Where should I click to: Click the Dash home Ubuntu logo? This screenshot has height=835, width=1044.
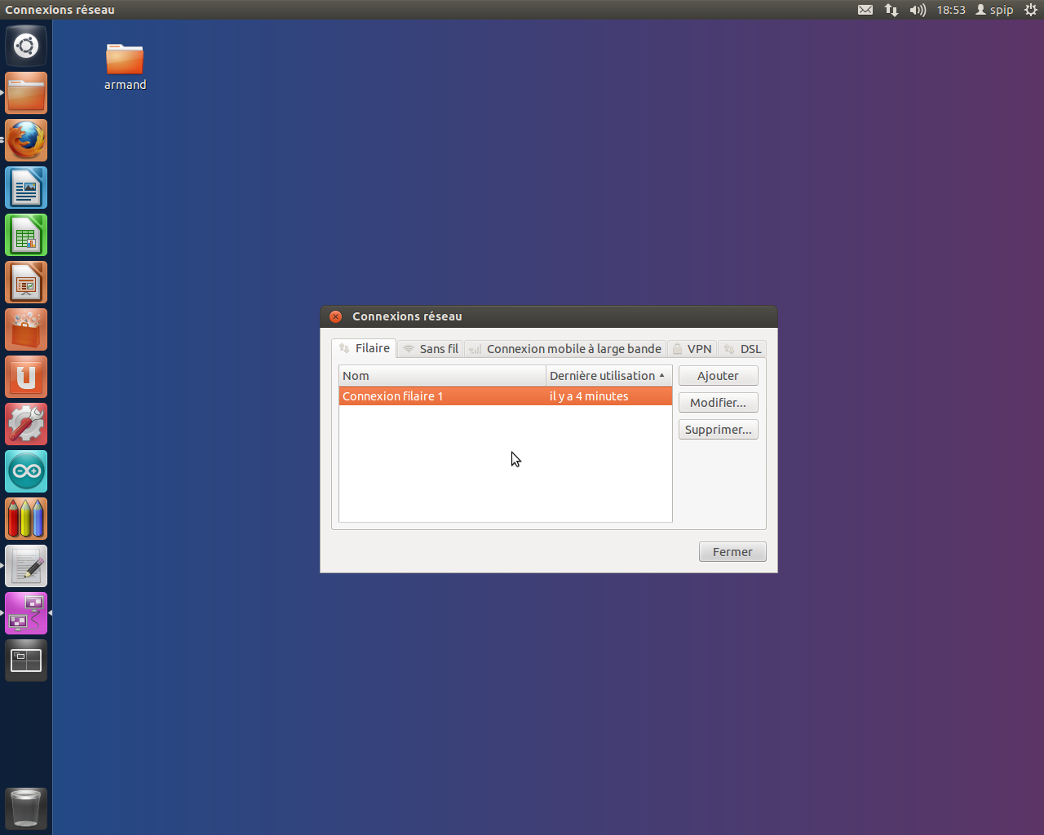[x=26, y=46]
